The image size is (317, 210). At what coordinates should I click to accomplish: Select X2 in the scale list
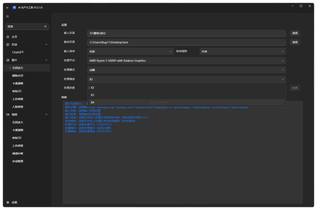[x=187, y=88]
